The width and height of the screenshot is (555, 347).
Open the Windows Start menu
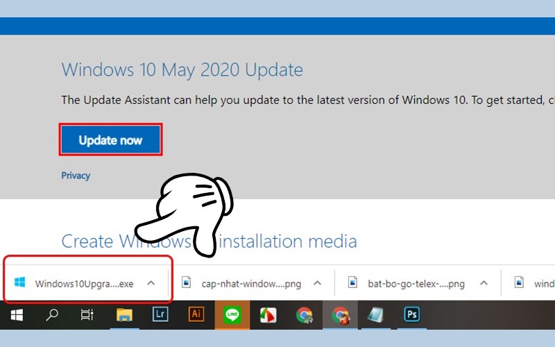click(17, 315)
